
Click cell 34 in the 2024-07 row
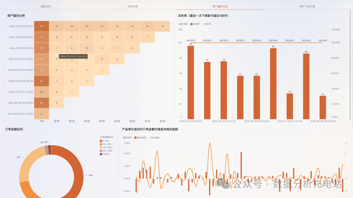pos(42,92)
